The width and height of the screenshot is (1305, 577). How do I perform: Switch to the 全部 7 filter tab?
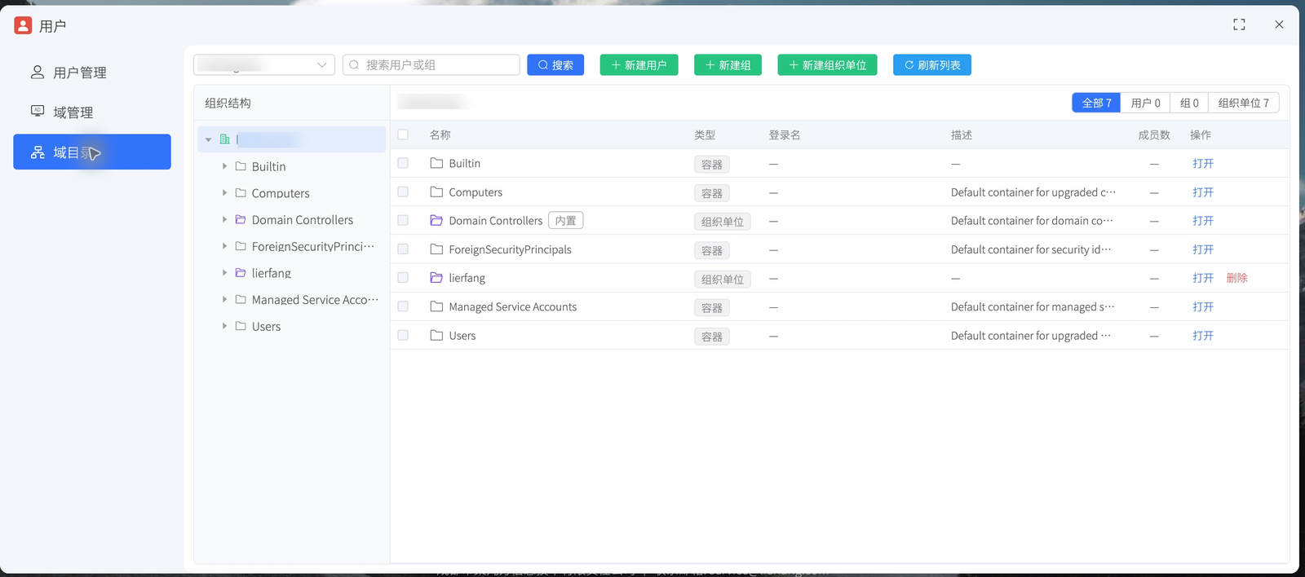1096,103
